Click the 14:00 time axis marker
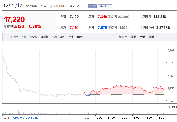177x122 pixels. (x=148, y=118)
